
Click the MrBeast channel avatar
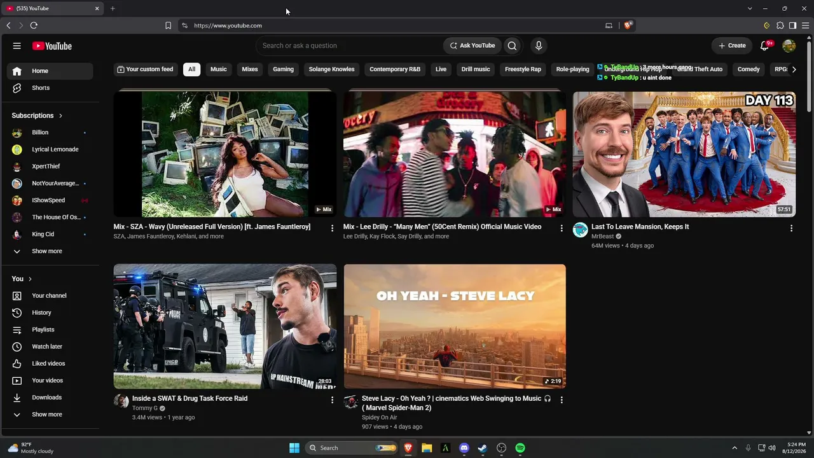click(x=580, y=230)
